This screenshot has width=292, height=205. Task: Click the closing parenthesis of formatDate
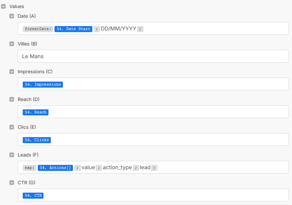tap(140, 29)
